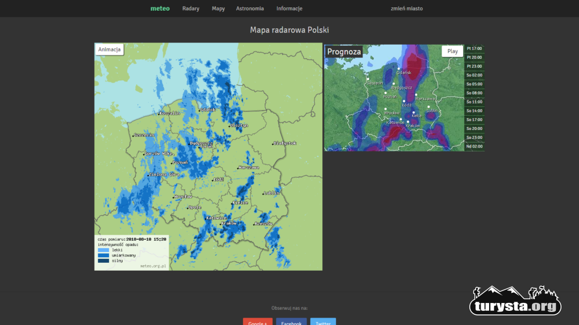579x325 pixels.
Task: Click the Twitter follow button
Action: click(x=323, y=322)
